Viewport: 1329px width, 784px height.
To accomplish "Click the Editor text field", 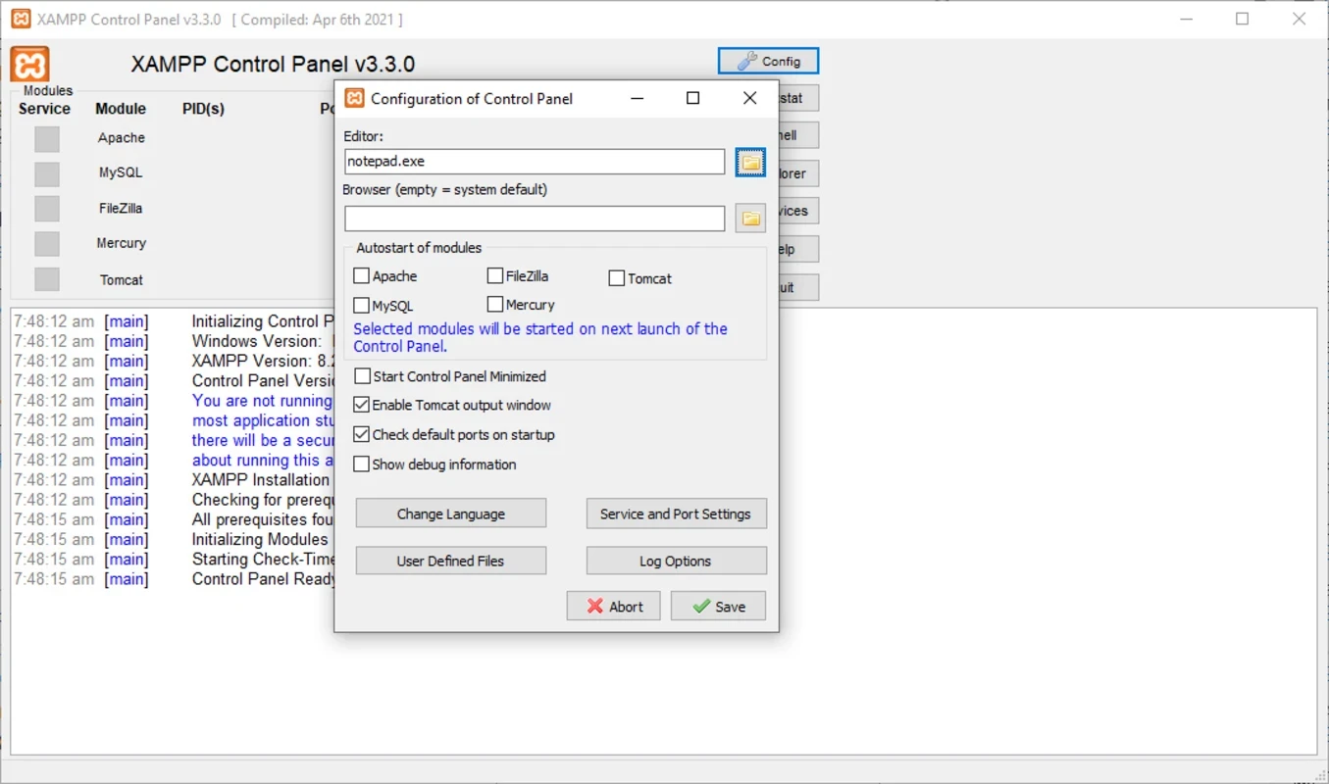I will tap(535, 162).
